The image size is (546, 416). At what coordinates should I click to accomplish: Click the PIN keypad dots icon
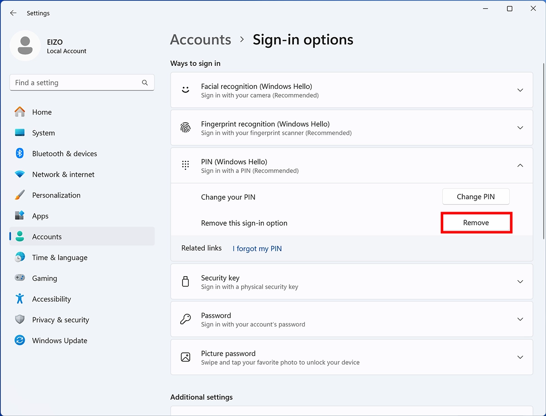(x=185, y=165)
